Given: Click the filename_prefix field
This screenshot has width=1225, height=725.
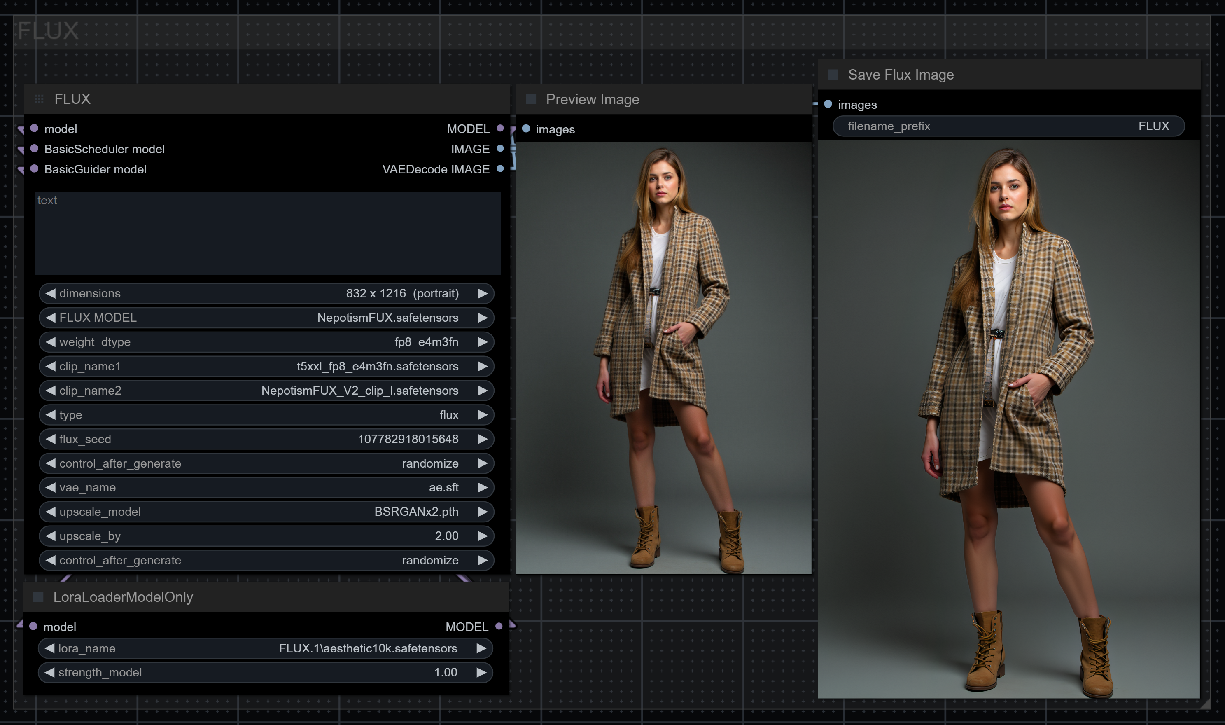Looking at the screenshot, I should coord(1008,126).
